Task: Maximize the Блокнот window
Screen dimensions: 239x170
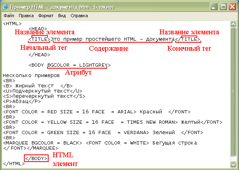Action: click(223, 7)
